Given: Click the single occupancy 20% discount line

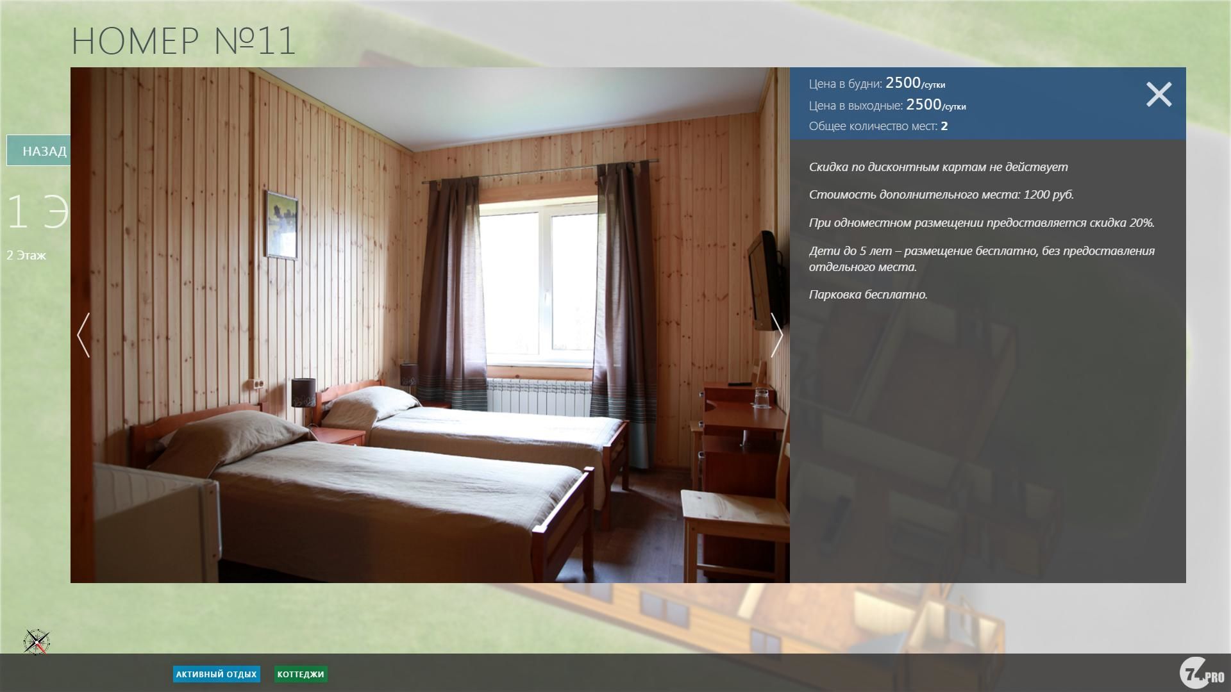Looking at the screenshot, I should point(981,223).
